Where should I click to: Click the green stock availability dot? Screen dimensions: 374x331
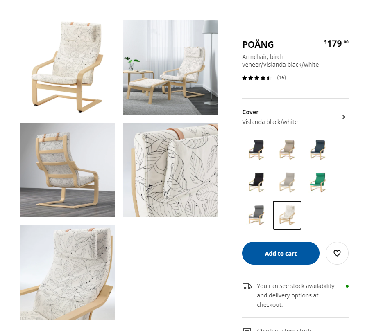pyautogui.click(x=347, y=286)
